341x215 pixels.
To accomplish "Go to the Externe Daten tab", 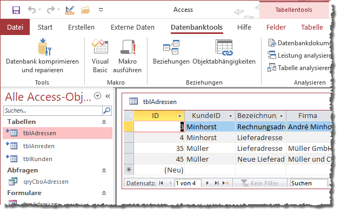I will click(132, 27).
